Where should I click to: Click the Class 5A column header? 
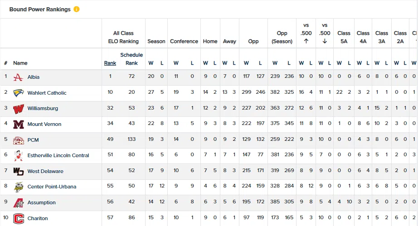pyautogui.click(x=344, y=37)
